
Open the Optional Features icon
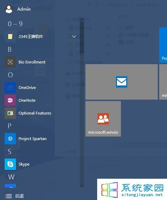[x=10, y=113]
